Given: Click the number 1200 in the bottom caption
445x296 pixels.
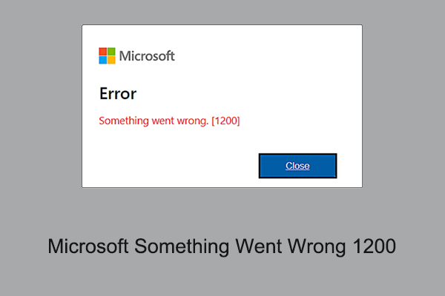Looking at the screenshot, I should [x=371, y=247].
